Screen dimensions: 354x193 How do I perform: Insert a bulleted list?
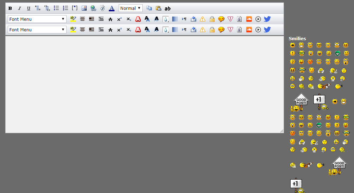[x=56, y=8]
